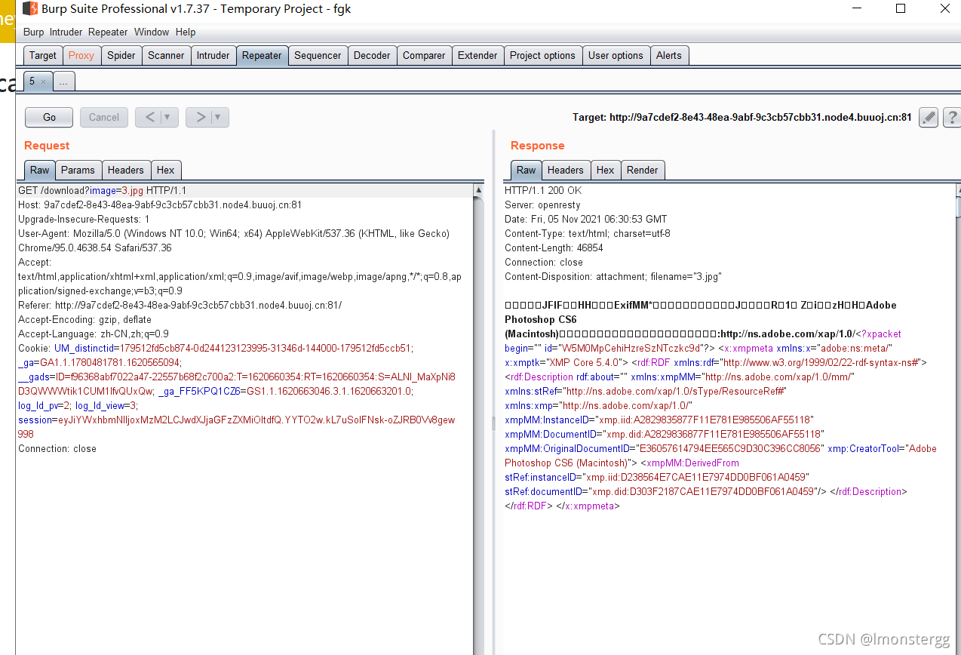Viewport: 961px width, 655px height.
Task: Click the Target URL label text
Action: [742, 118]
